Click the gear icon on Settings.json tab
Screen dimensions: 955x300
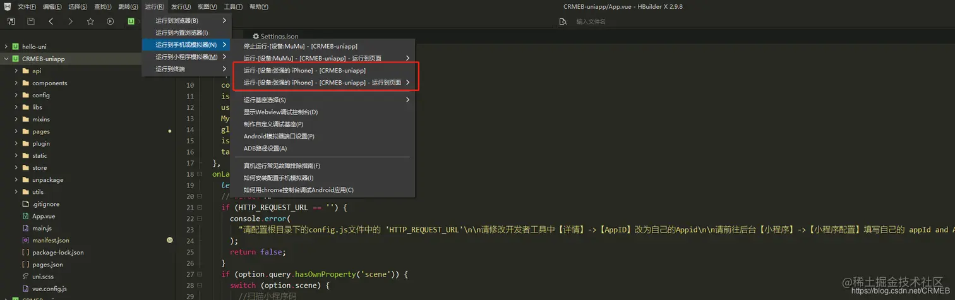pyautogui.click(x=256, y=37)
